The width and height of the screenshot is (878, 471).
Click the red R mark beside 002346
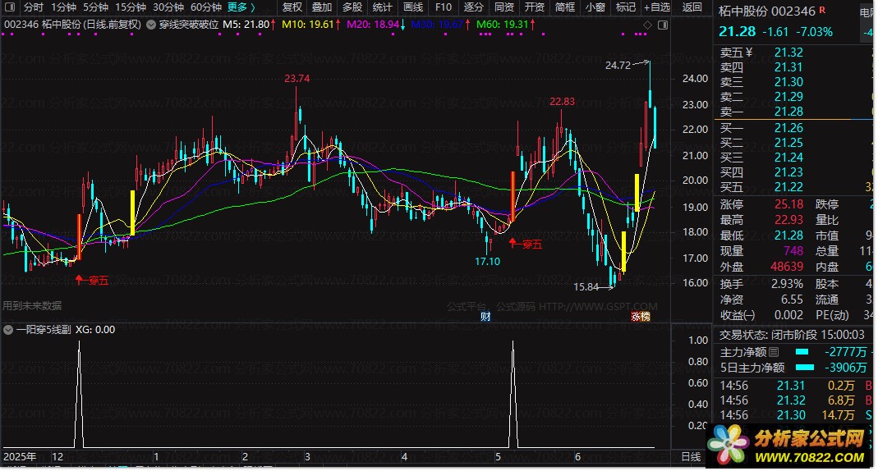tap(822, 10)
